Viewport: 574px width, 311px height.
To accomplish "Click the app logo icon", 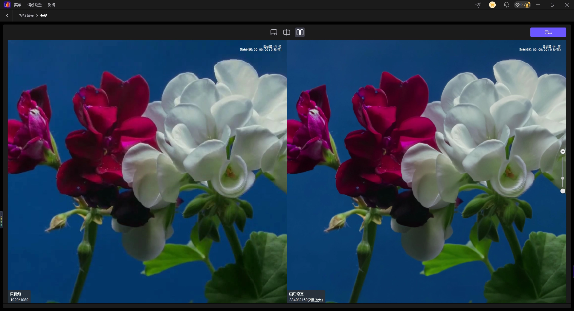I will click(7, 5).
